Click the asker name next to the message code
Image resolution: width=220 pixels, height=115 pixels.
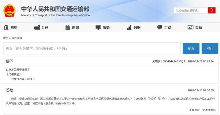click(x=156, y=61)
